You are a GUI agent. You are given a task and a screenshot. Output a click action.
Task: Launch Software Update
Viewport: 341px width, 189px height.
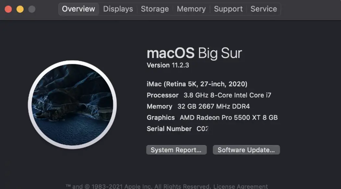246,150
